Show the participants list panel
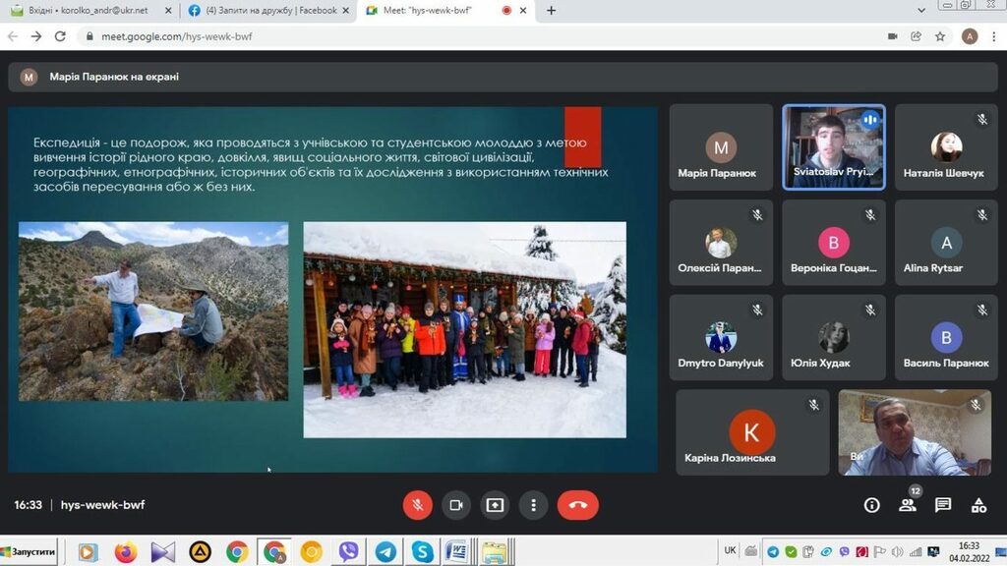This screenshot has height=566, width=1007. pyautogui.click(x=907, y=505)
